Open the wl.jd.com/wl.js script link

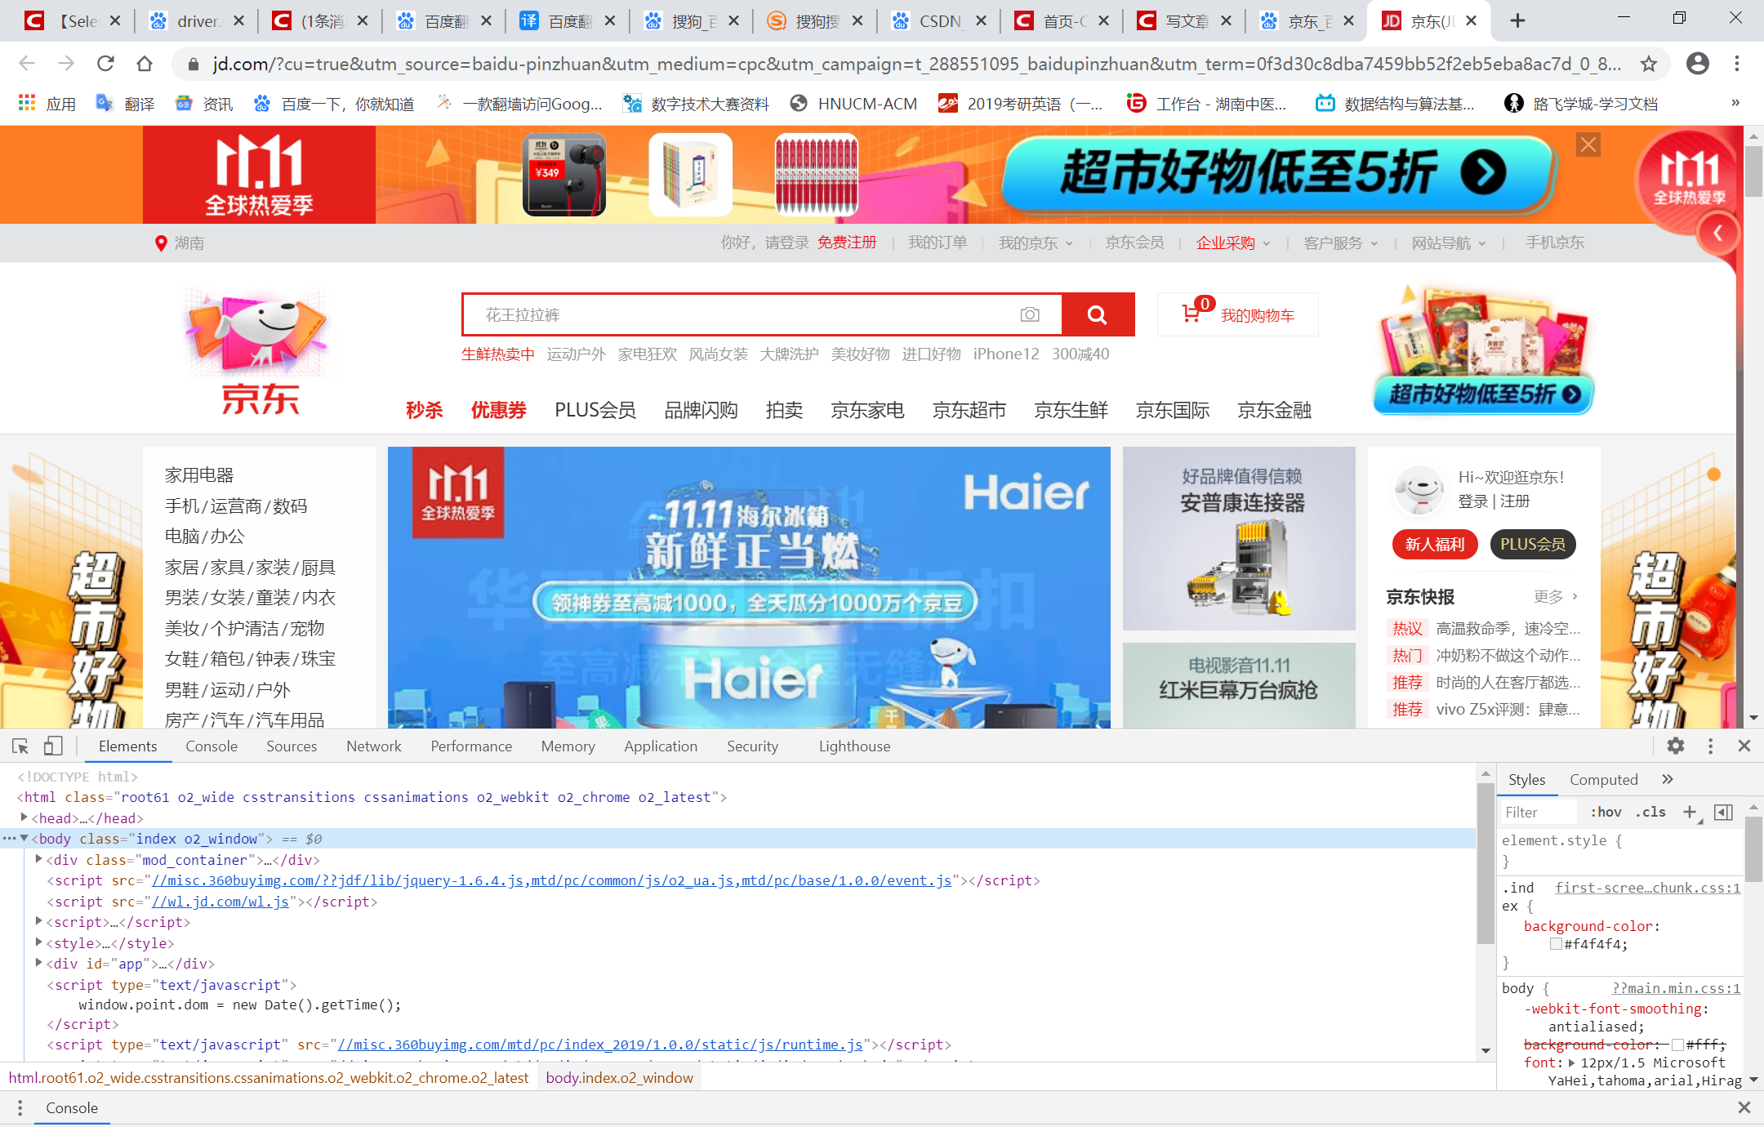220,902
